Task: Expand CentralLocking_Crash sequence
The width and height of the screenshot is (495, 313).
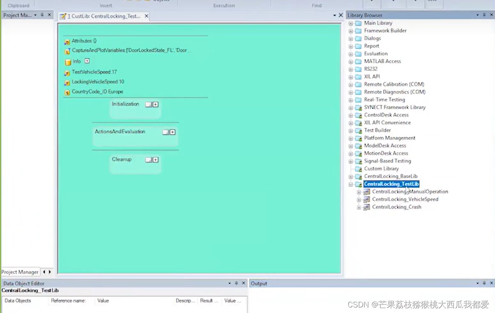Action: (x=359, y=207)
